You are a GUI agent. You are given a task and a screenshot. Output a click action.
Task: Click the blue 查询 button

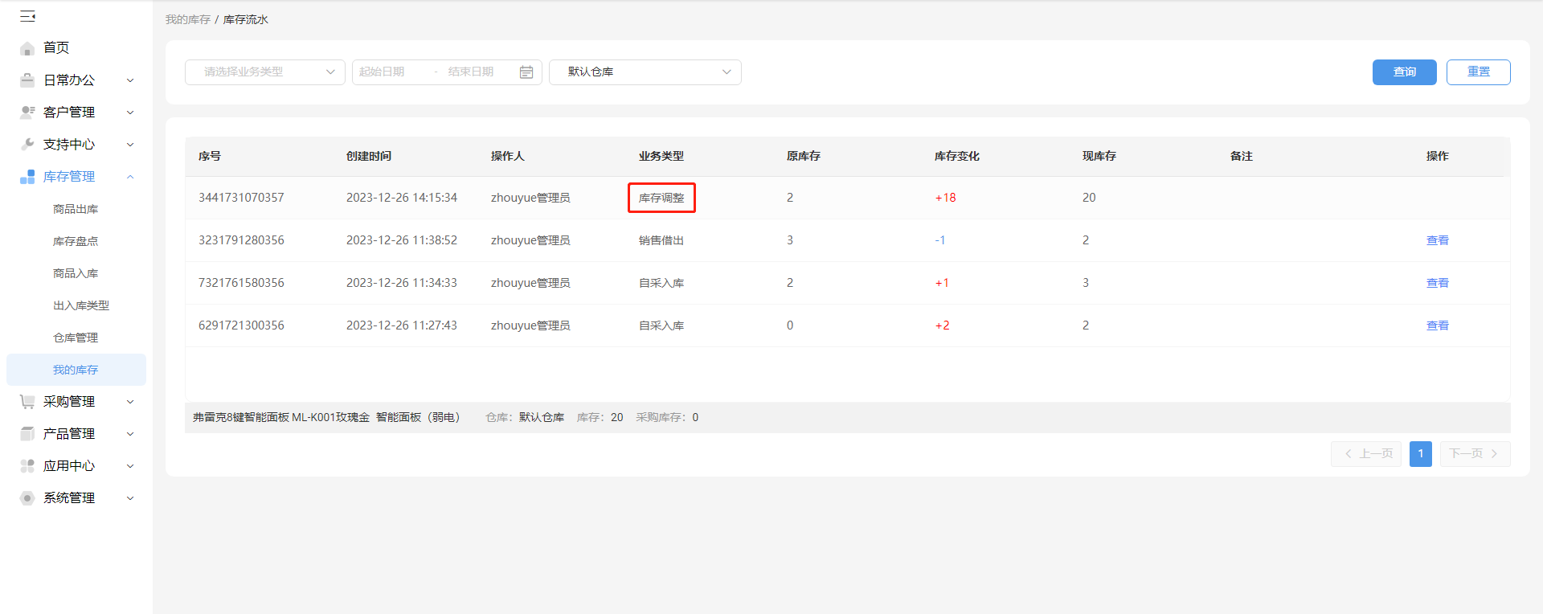point(1405,72)
